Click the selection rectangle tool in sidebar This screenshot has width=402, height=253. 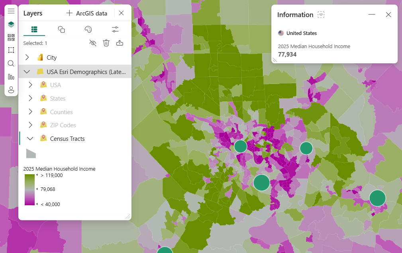(11, 50)
